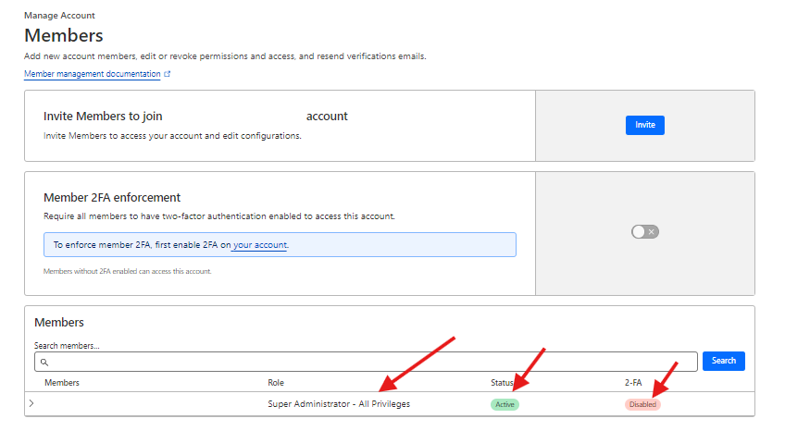The image size is (785, 431).
Task: Click the Manage Account breadcrumb text
Action: [x=59, y=16]
